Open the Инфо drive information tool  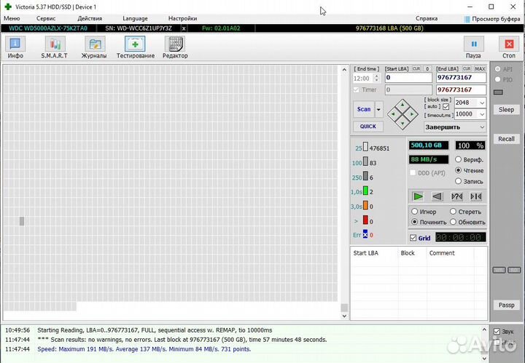(15, 47)
